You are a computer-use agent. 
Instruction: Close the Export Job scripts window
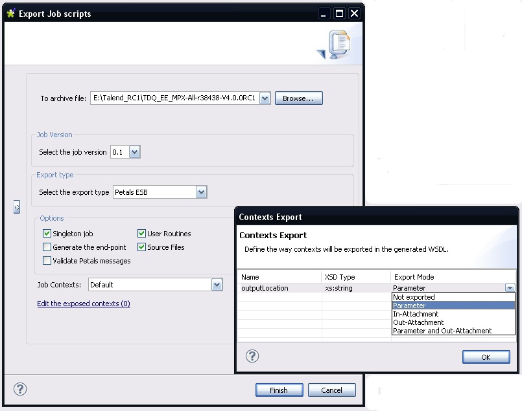coord(354,14)
